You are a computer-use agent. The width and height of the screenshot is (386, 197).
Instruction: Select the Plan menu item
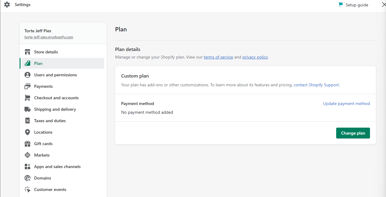point(63,63)
